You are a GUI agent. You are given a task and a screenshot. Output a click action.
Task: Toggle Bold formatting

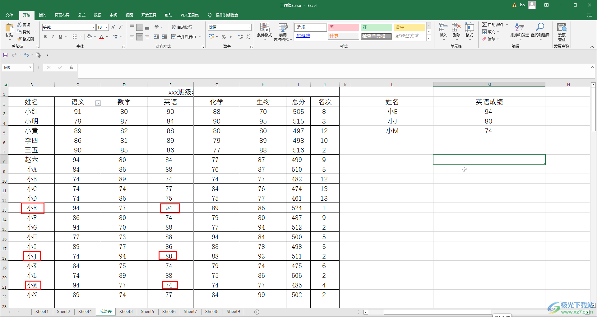click(45, 37)
